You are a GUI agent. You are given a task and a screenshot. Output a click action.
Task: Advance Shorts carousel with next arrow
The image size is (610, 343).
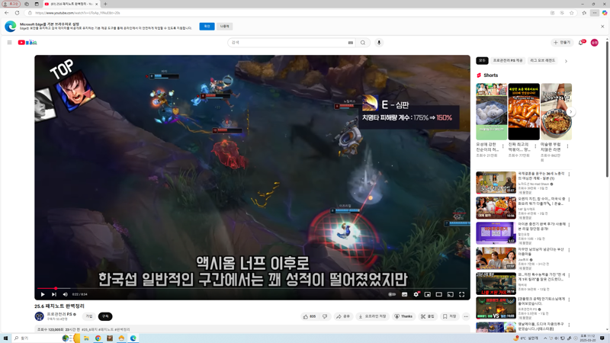(570, 112)
